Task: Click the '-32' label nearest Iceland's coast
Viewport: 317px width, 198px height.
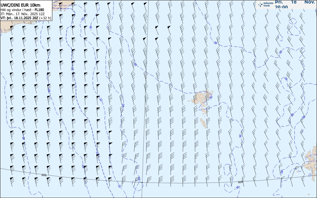Action: [82, 19]
